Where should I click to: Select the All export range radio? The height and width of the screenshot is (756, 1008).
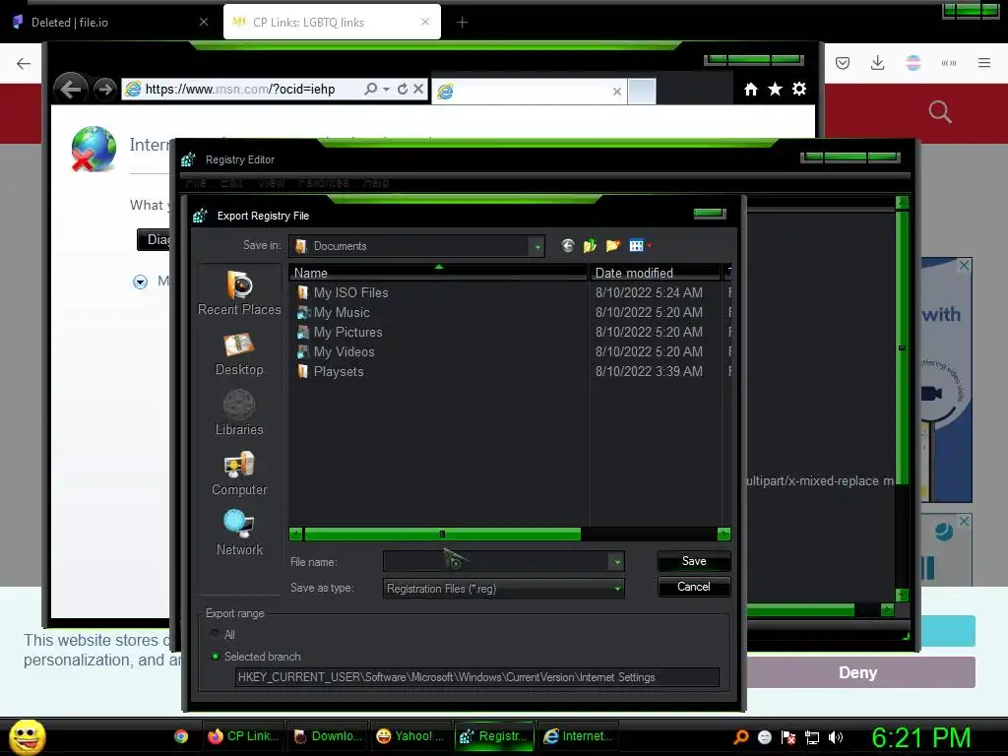(x=215, y=635)
